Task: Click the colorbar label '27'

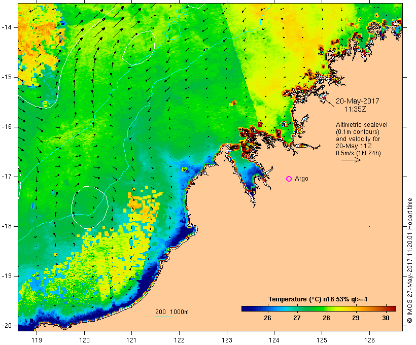Action: pyautogui.click(x=297, y=318)
